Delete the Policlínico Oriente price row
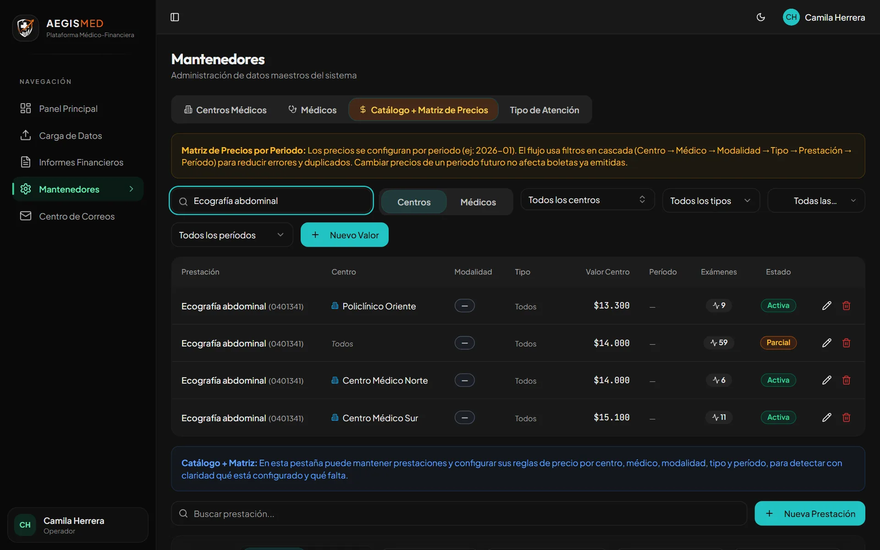This screenshot has height=550, width=880. pos(847,306)
